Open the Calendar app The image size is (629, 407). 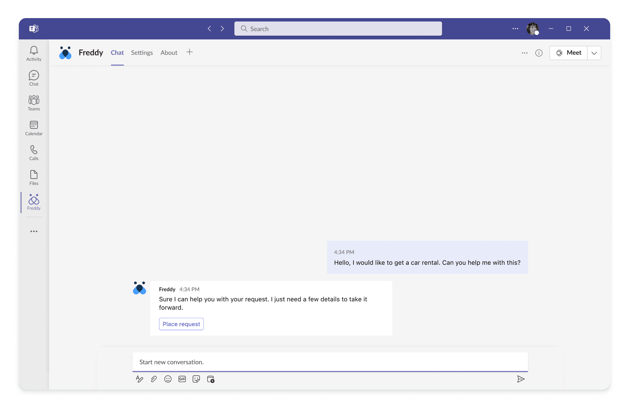click(x=34, y=128)
